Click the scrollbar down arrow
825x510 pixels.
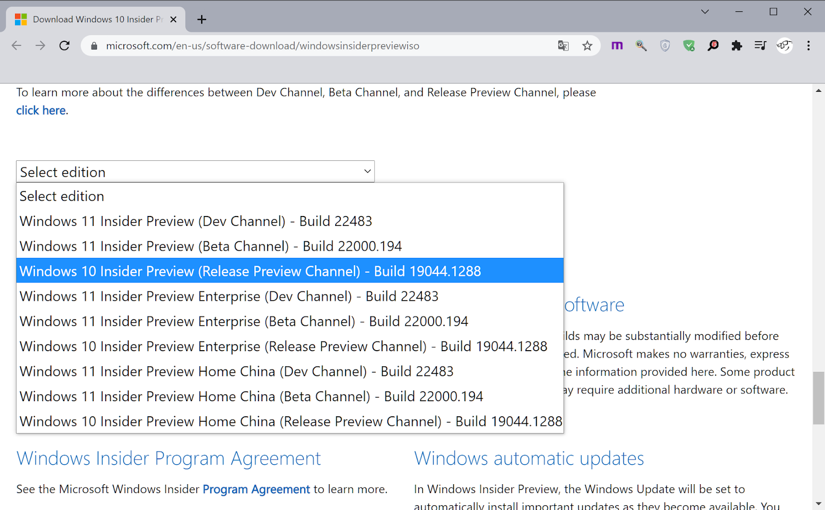click(818, 503)
